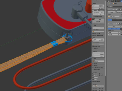The width and height of the screenshot is (122, 91).
Task: Expand the Display panel
Action: point(93,63)
